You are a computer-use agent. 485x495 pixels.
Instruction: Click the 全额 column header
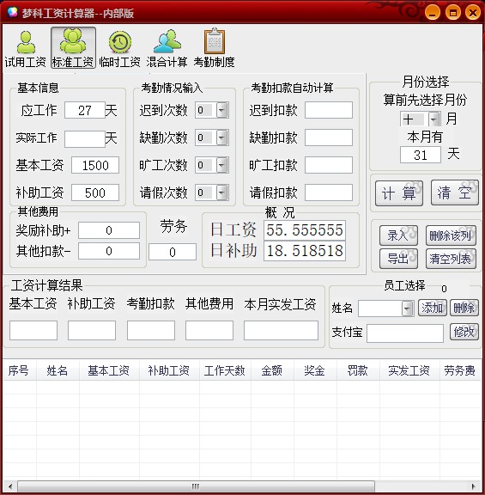272,370
